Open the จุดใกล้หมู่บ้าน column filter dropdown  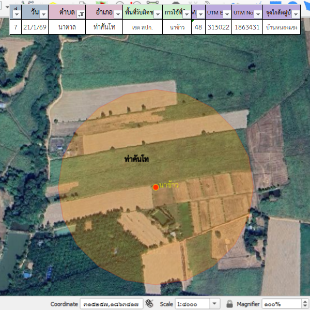(x=296, y=14)
